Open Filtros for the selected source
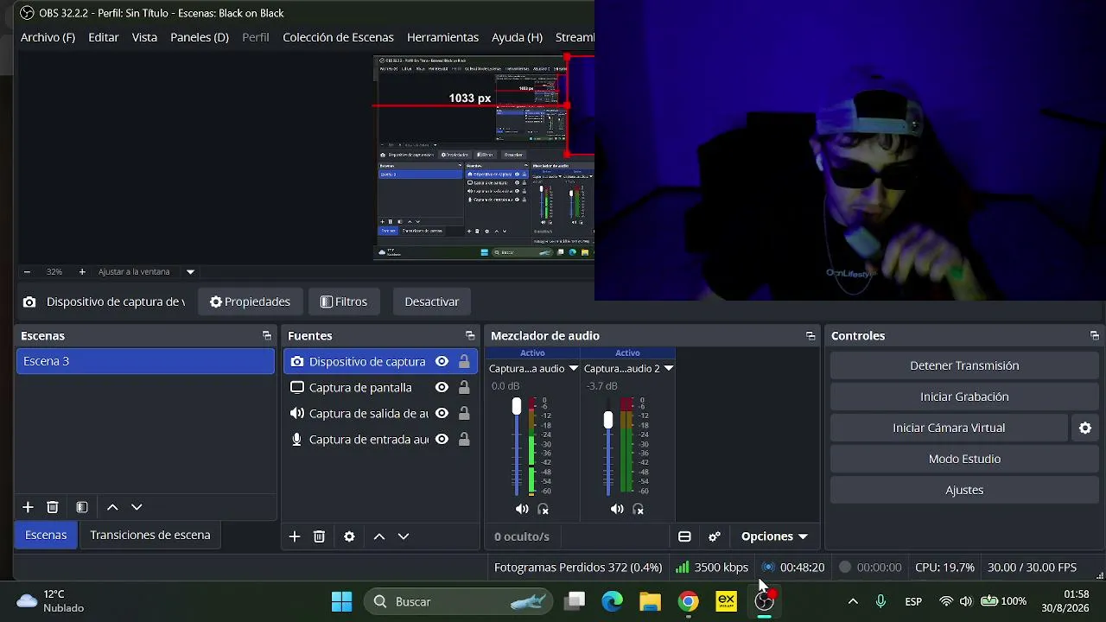This screenshot has width=1106, height=622. click(x=343, y=301)
